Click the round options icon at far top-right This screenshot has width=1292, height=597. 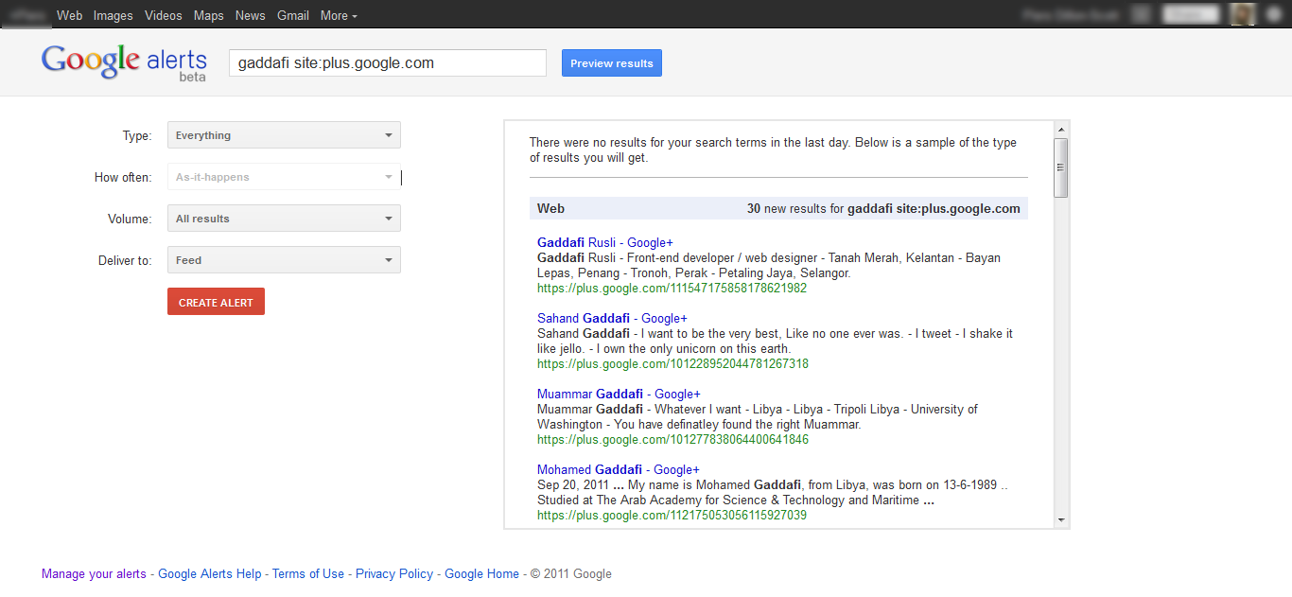point(1273,14)
